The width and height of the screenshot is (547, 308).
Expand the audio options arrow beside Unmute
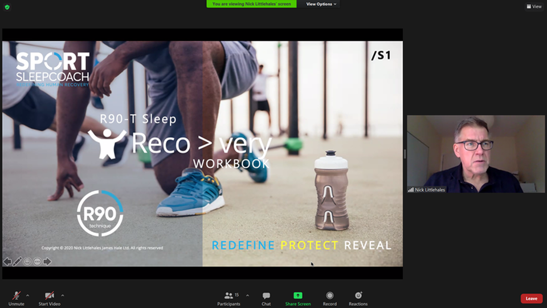[27, 295]
